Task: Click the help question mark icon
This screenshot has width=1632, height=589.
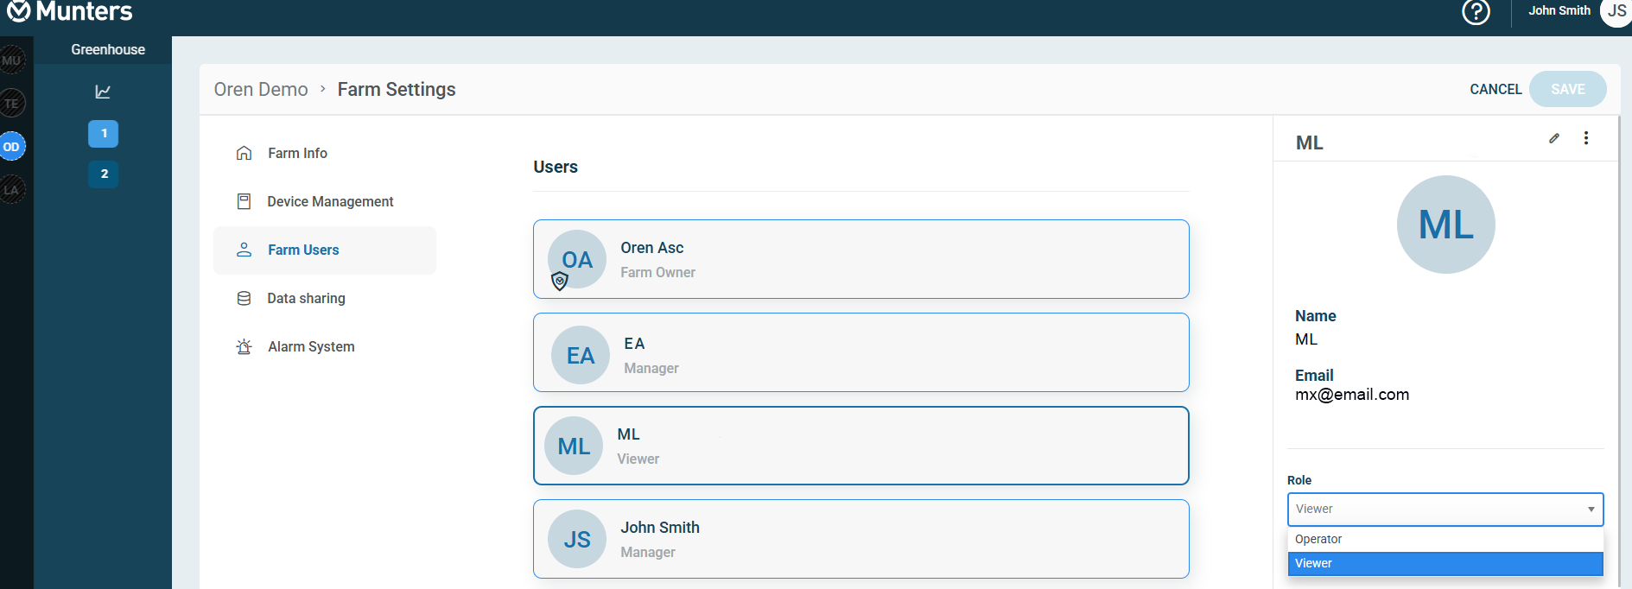Action: pos(1476,12)
